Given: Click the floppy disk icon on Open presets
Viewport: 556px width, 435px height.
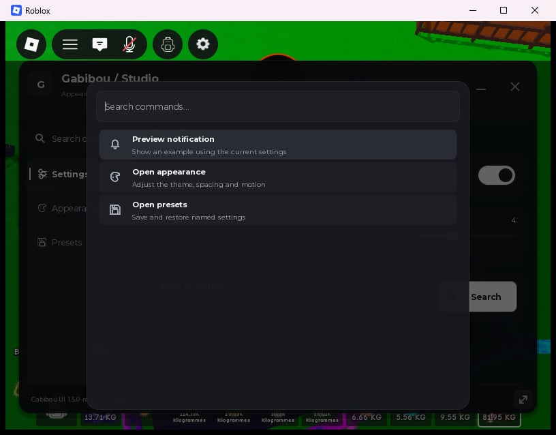Looking at the screenshot, I should (x=115, y=210).
